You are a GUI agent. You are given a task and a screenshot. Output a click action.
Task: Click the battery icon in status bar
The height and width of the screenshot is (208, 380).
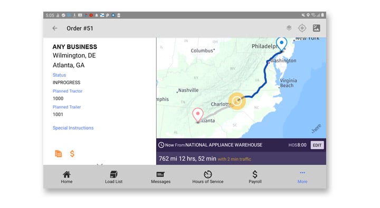coord(322,15)
